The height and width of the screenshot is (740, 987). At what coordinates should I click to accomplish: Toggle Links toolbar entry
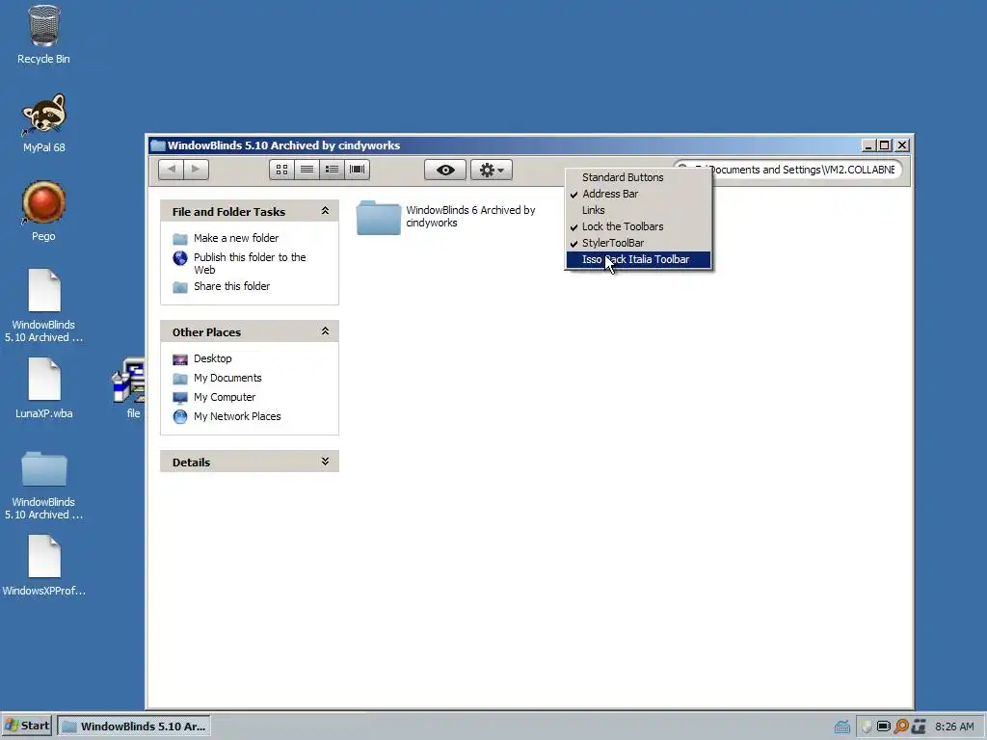tap(638, 210)
